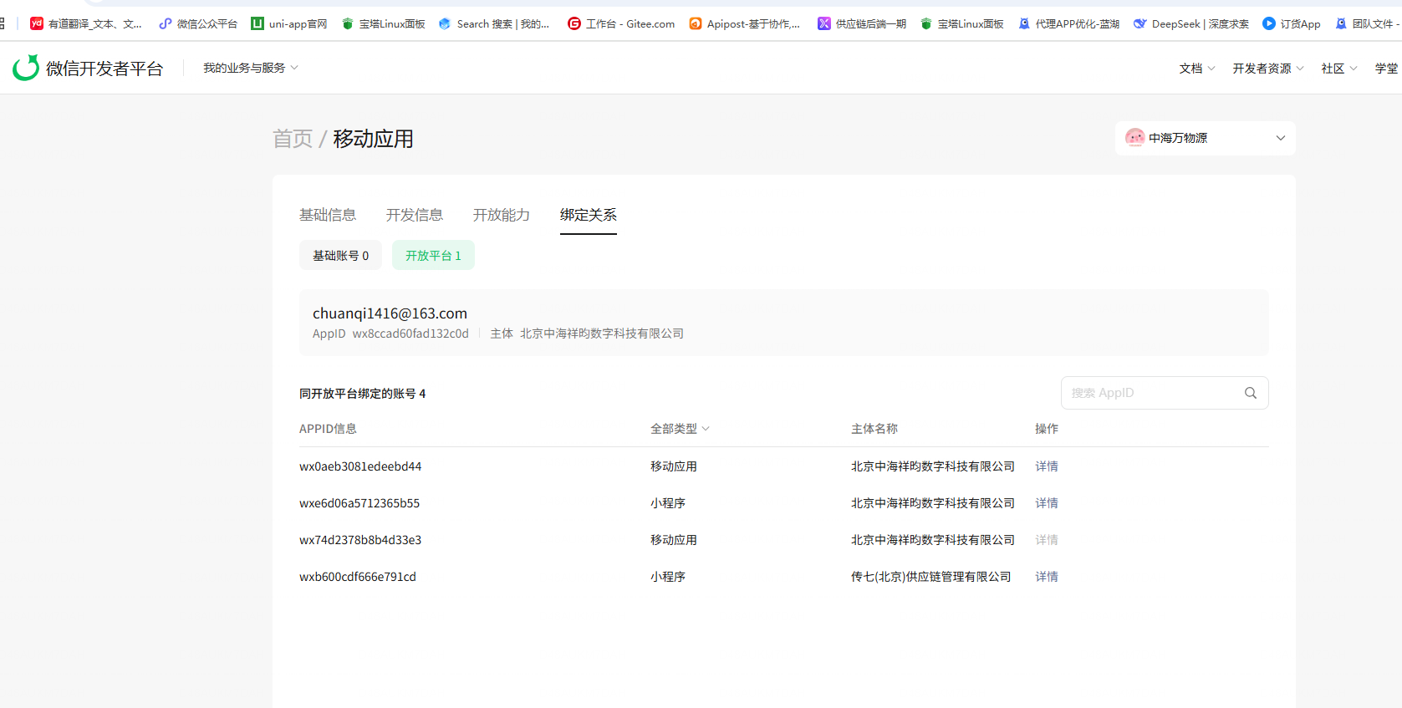Screen dimensions: 1402x708
Task: Open the 全部类型 filter dropdown
Action: pos(680,429)
